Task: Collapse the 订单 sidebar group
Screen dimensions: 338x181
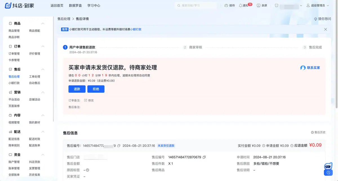Action: point(43,46)
